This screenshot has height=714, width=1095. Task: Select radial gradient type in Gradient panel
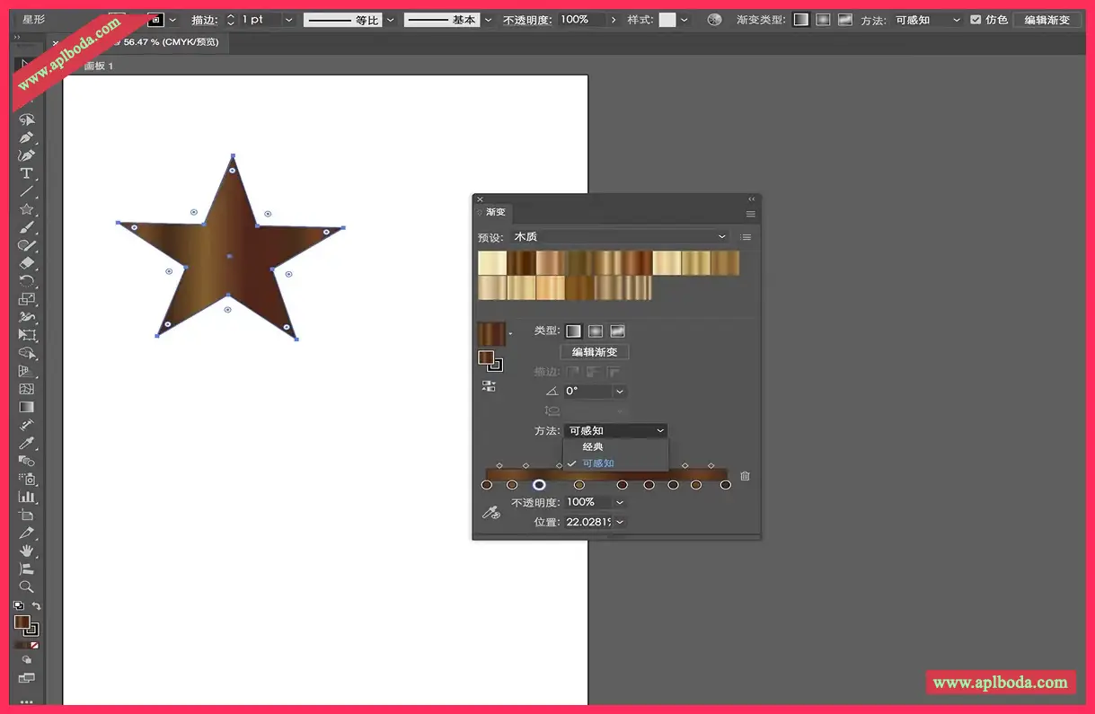[595, 331]
